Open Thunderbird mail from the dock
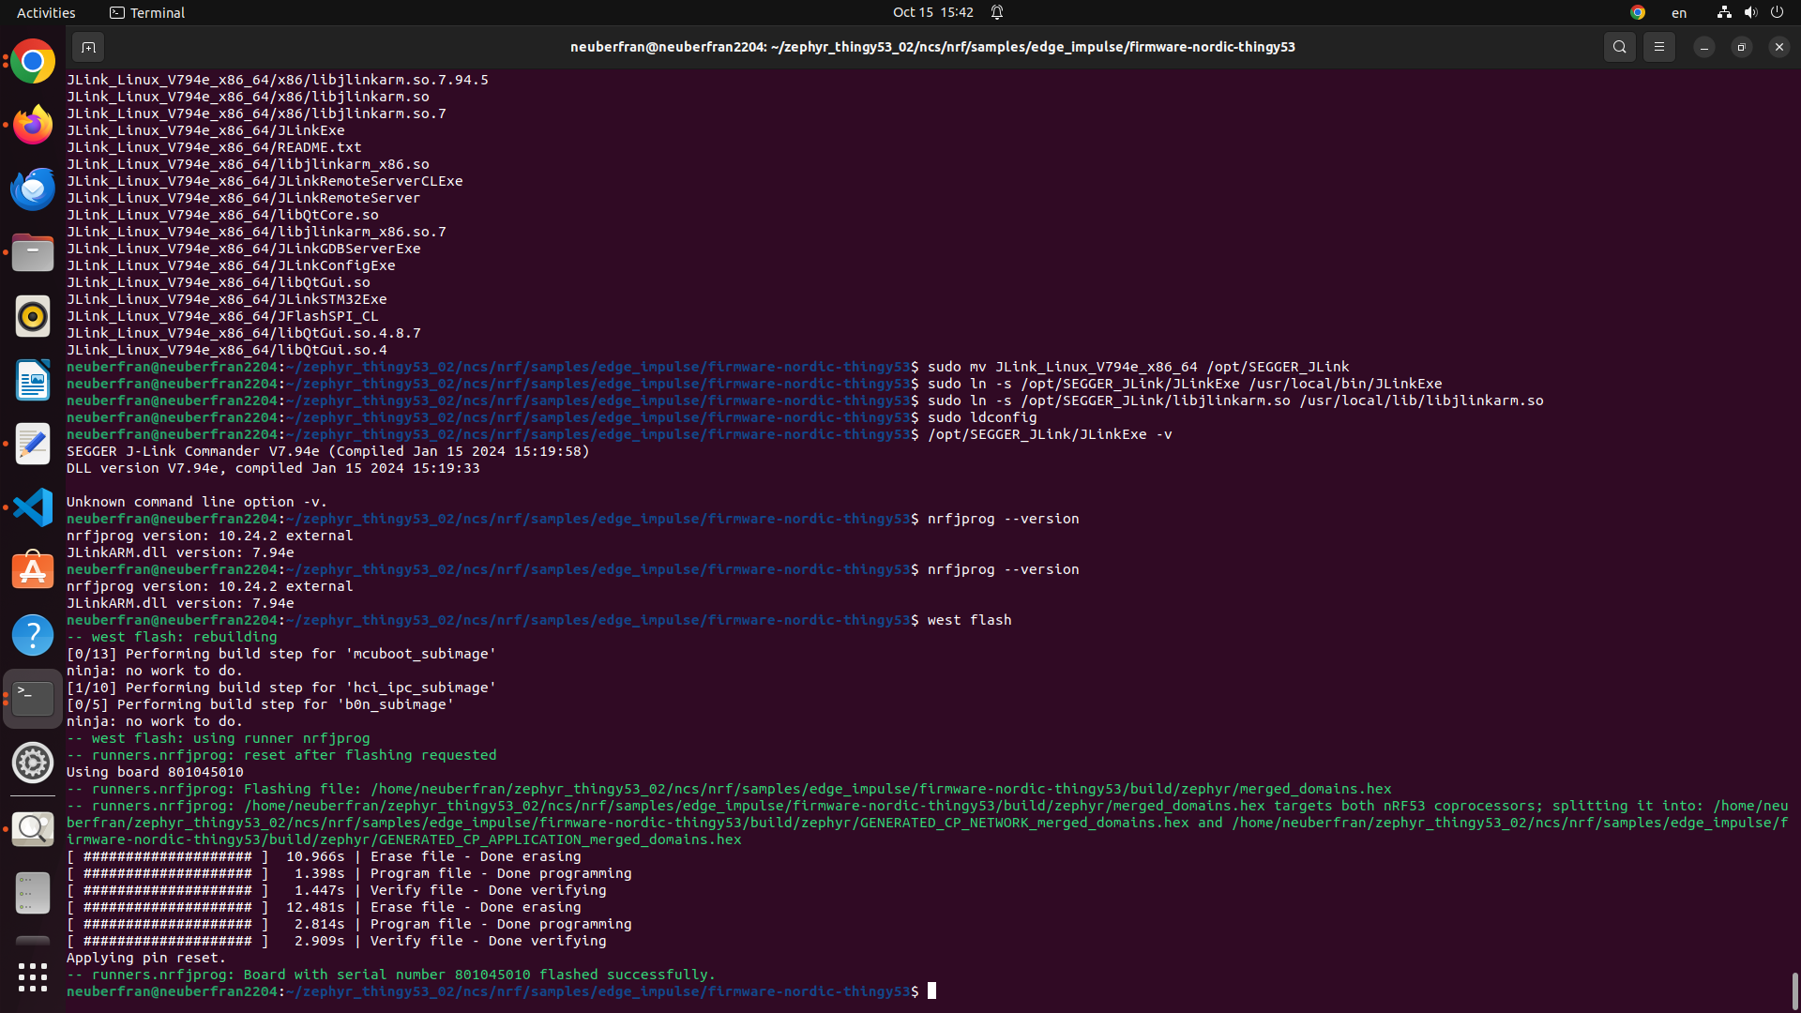 click(33, 189)
